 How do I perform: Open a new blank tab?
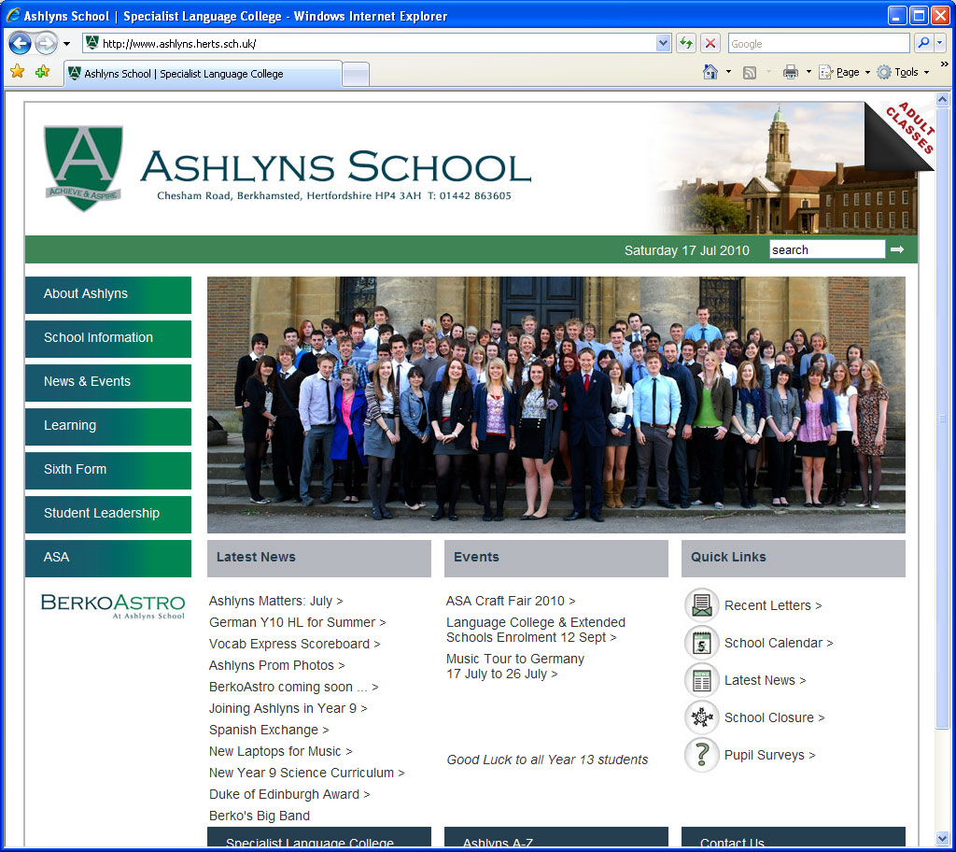click(x=356, y=75)
